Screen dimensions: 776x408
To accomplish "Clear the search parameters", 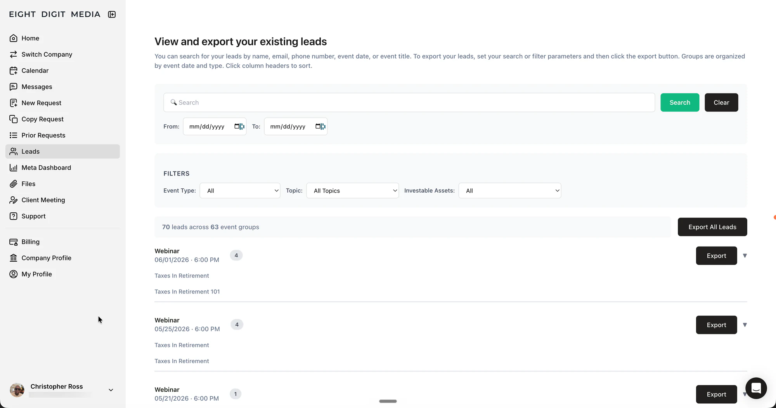I will [721, 102].
